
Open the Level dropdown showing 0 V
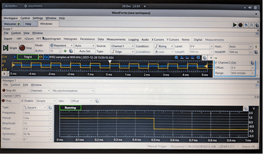[201, 46]
